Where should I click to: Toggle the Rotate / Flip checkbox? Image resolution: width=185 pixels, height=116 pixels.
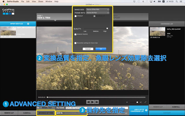38,108
